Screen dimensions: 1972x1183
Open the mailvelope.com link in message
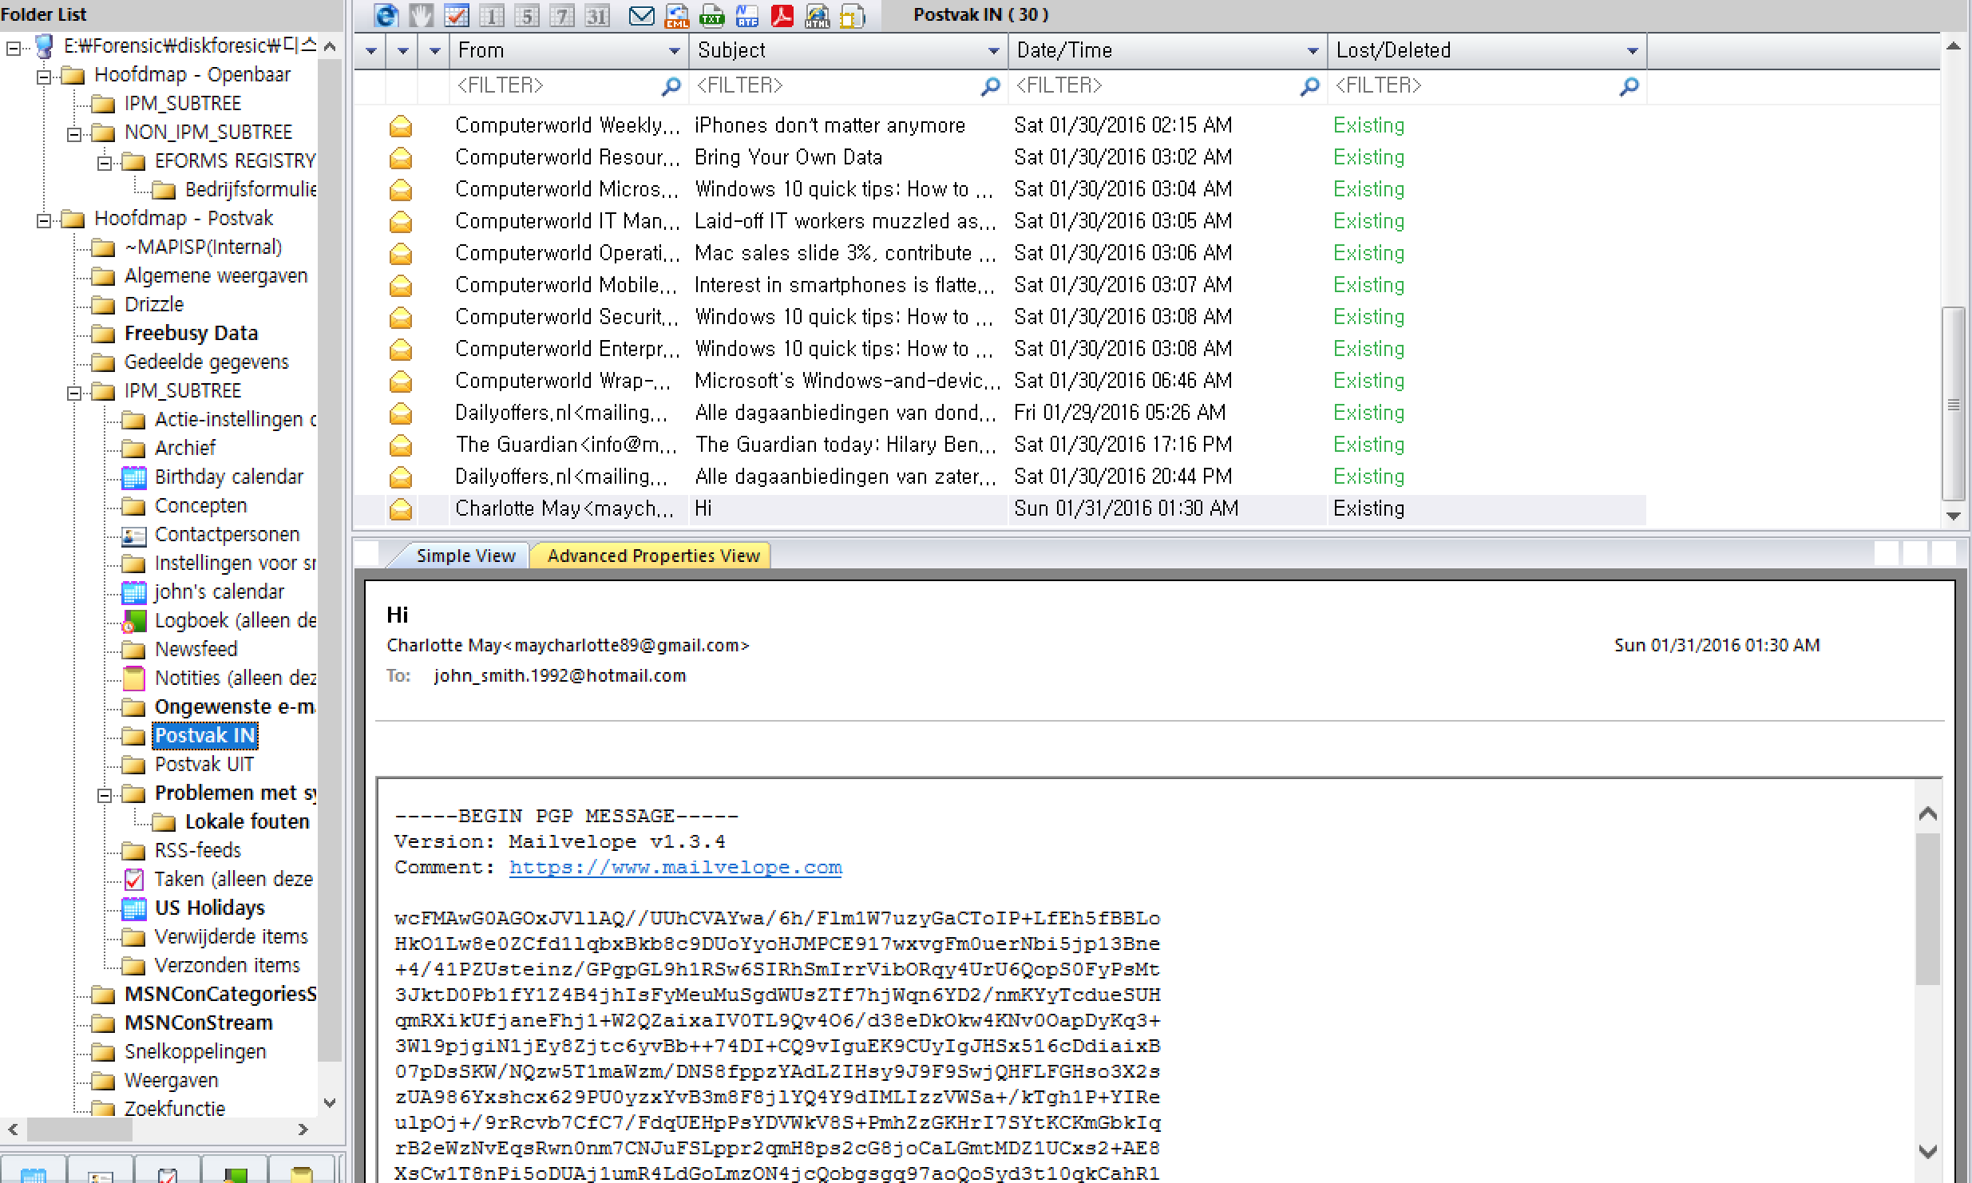click(x=675, y=868)
